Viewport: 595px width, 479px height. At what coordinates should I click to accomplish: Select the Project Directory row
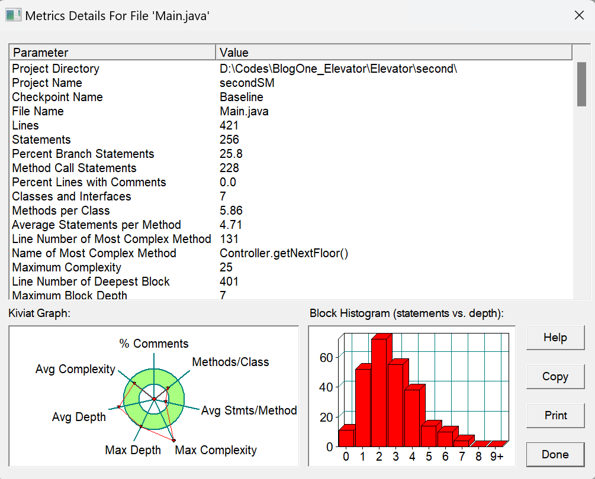tap(291, 69)
